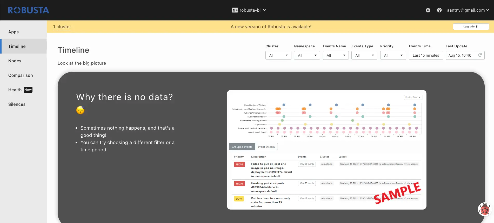Viewport: 494px width, 223px height.
Task: Click the sleeping face emoji
Action: click(x=81, y=110)
